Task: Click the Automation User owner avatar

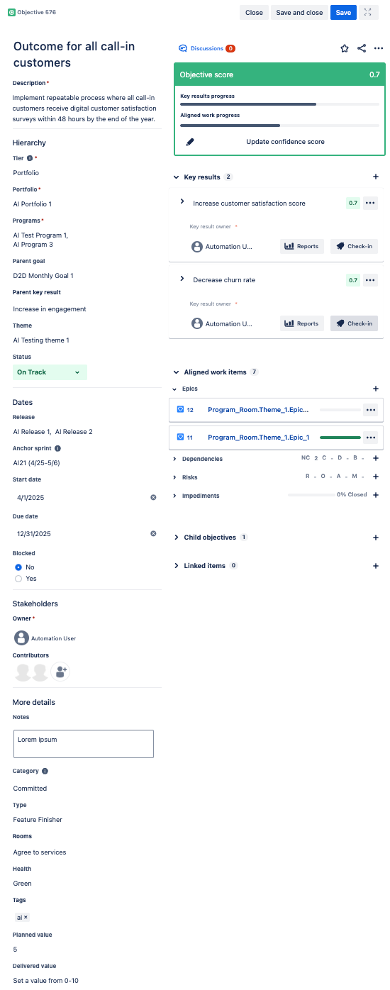Action: (x=21, y=638)
